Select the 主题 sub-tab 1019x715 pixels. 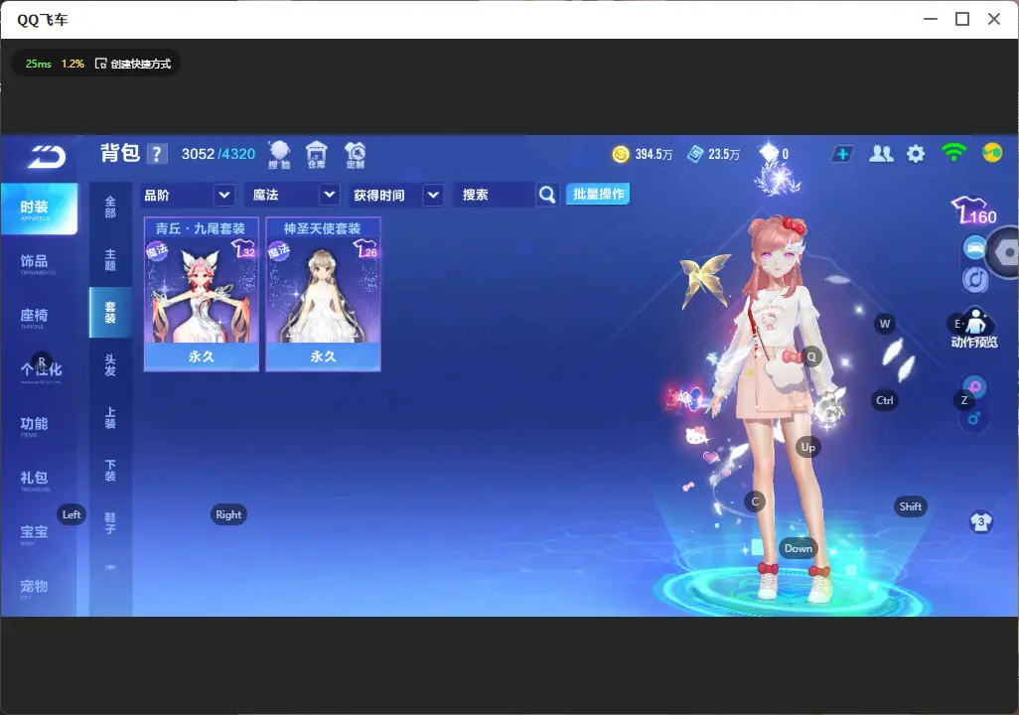[x=110, y=260]
